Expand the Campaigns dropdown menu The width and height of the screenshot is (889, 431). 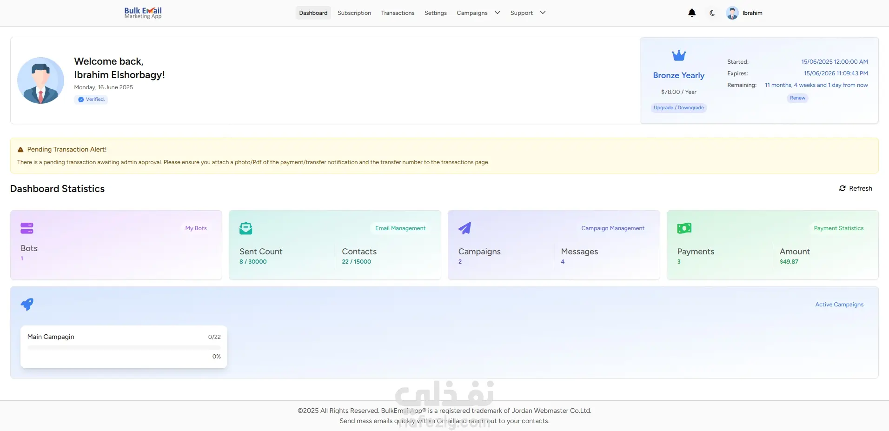click(x=478, y=13)
